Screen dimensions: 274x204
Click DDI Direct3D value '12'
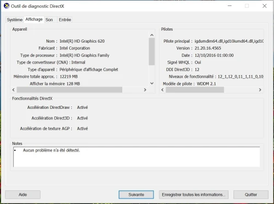tap(197, 69)
